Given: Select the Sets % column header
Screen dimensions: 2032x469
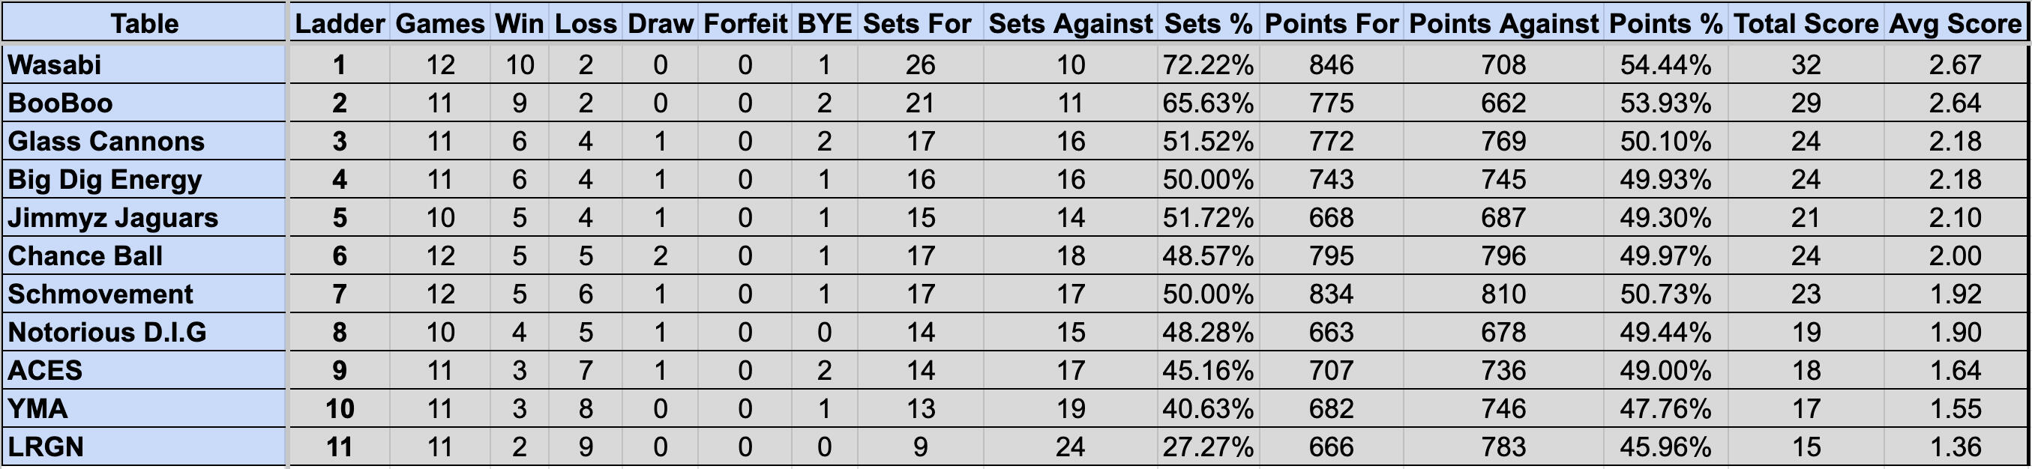Looking at the screenshot, I should 1209,23.
